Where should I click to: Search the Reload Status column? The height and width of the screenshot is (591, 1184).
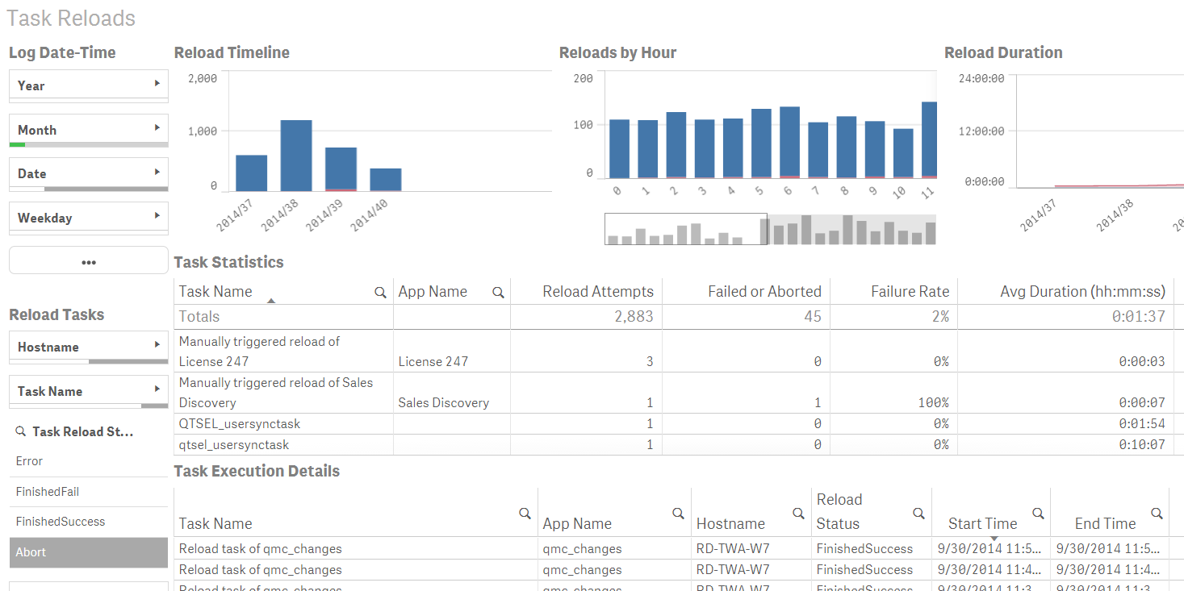coord(918,513)
